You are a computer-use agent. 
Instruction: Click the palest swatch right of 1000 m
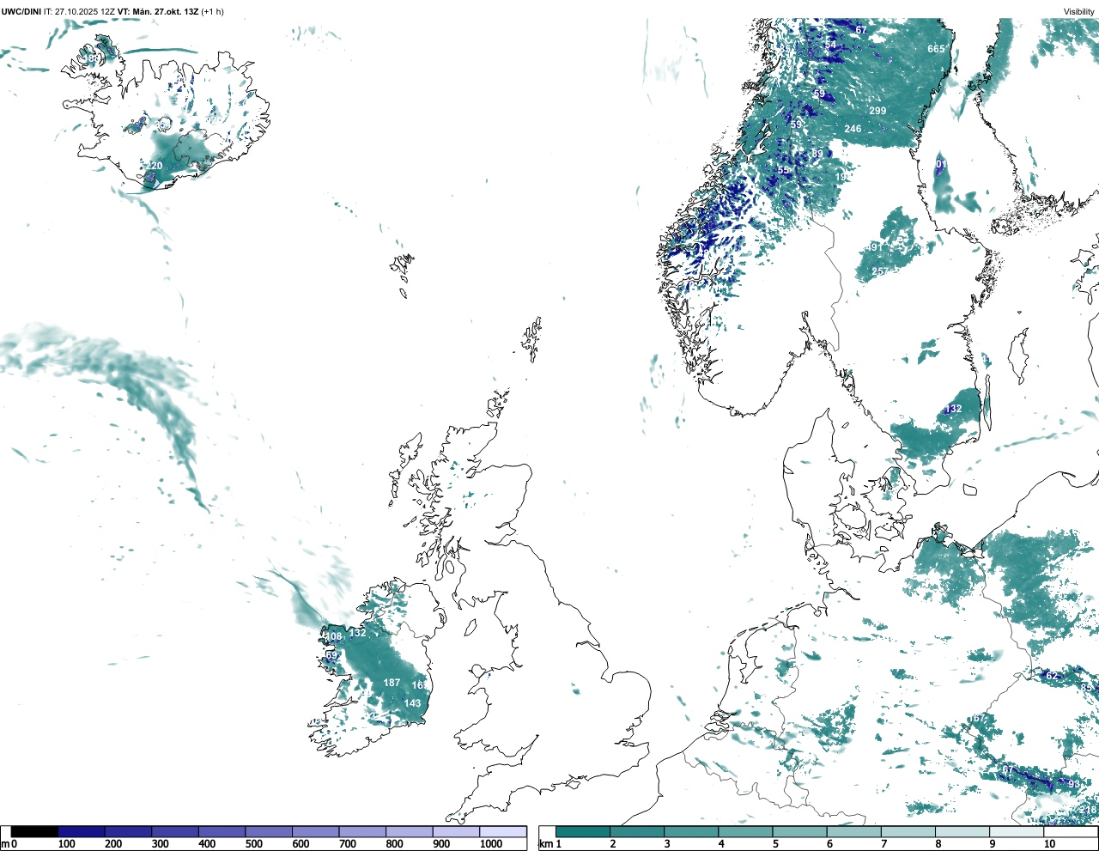tap(502, 831)
